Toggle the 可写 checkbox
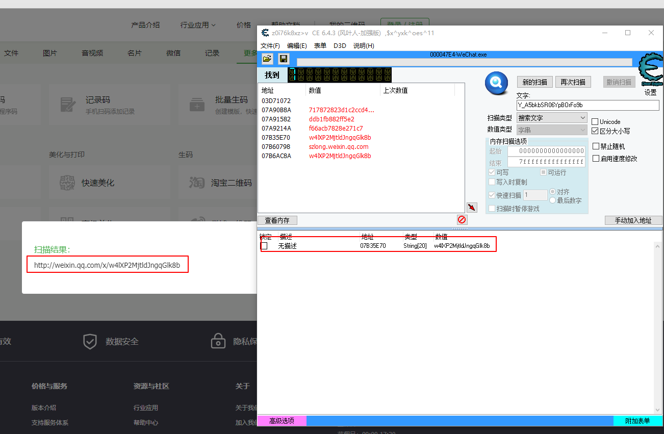The width and height of the screenshot is (664, 434). (x=492, y=172)
